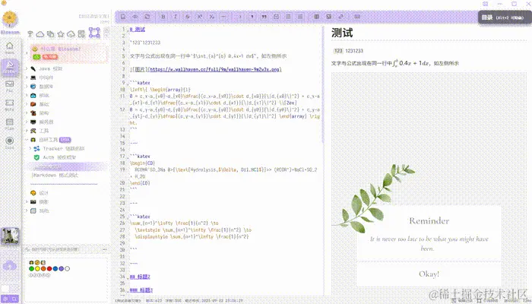Screen dimensions: 532x304
Task: Insert checkbox from editor toolbar
Action: pyautogui.click(x=276, y=17)
